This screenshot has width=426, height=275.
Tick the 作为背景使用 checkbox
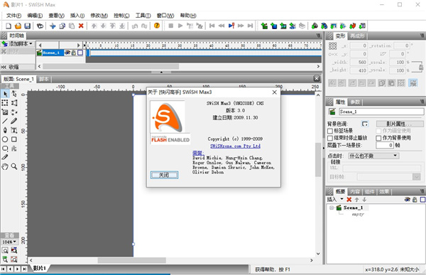coord(378,138)
